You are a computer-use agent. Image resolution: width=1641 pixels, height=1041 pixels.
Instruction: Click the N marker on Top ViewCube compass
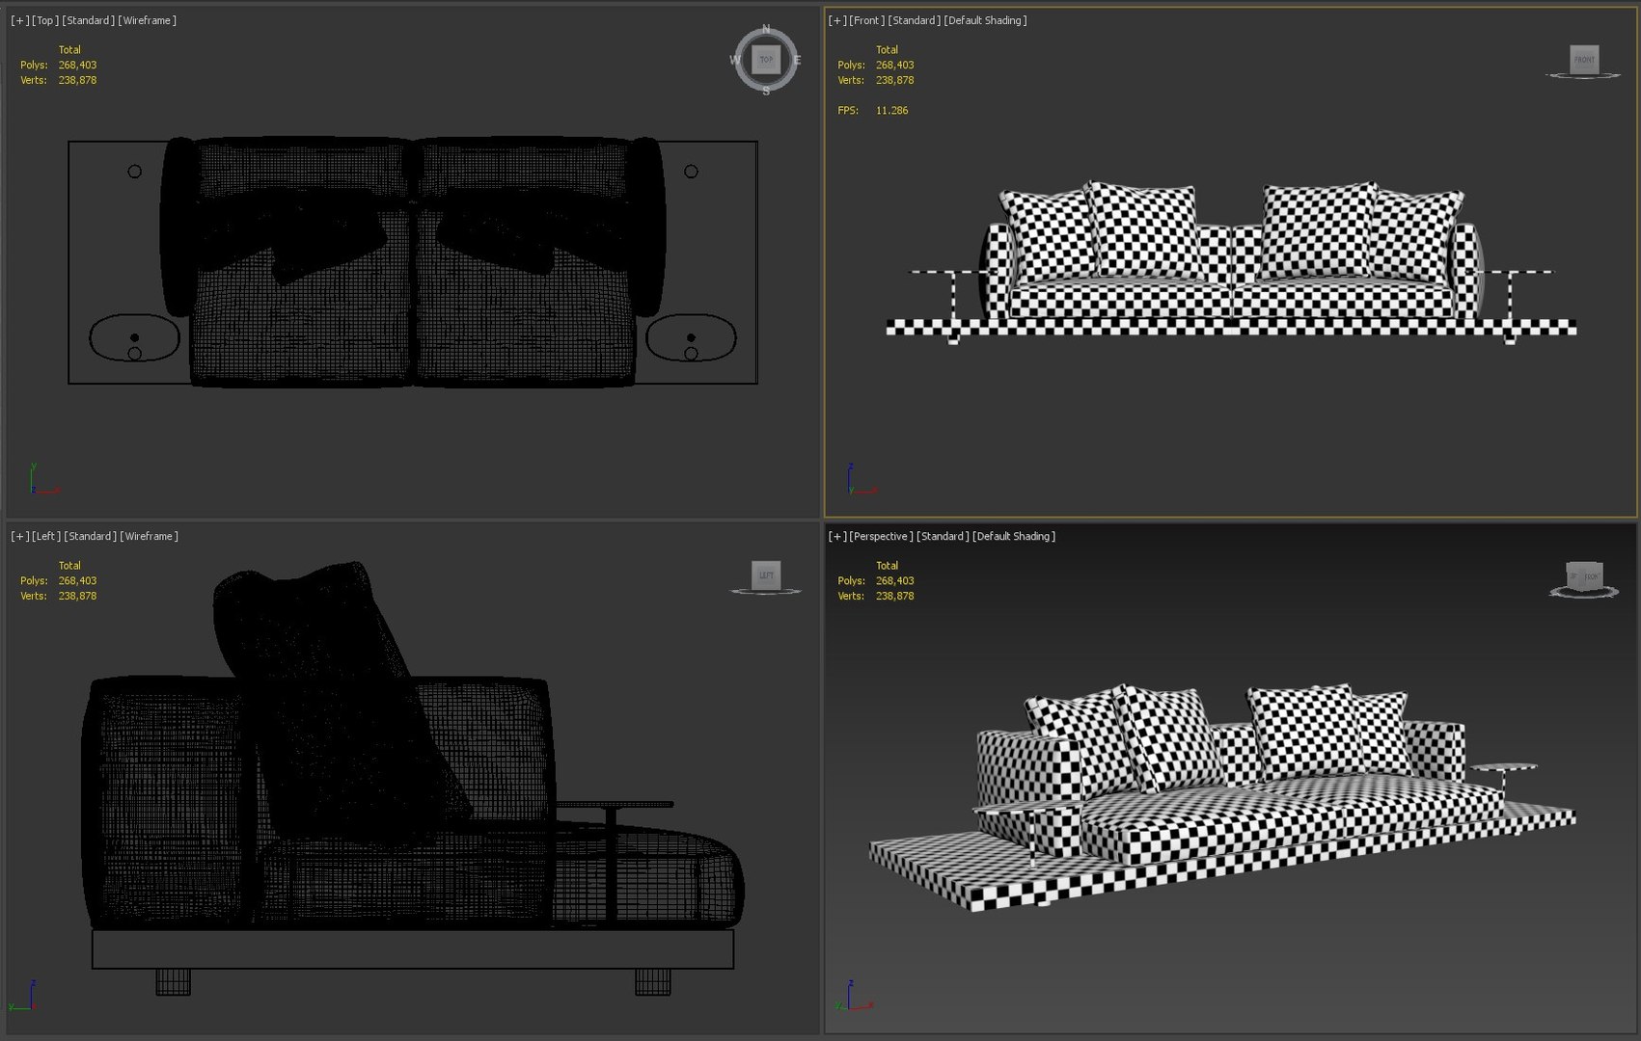pyautogui.click(x=766, y=29)
